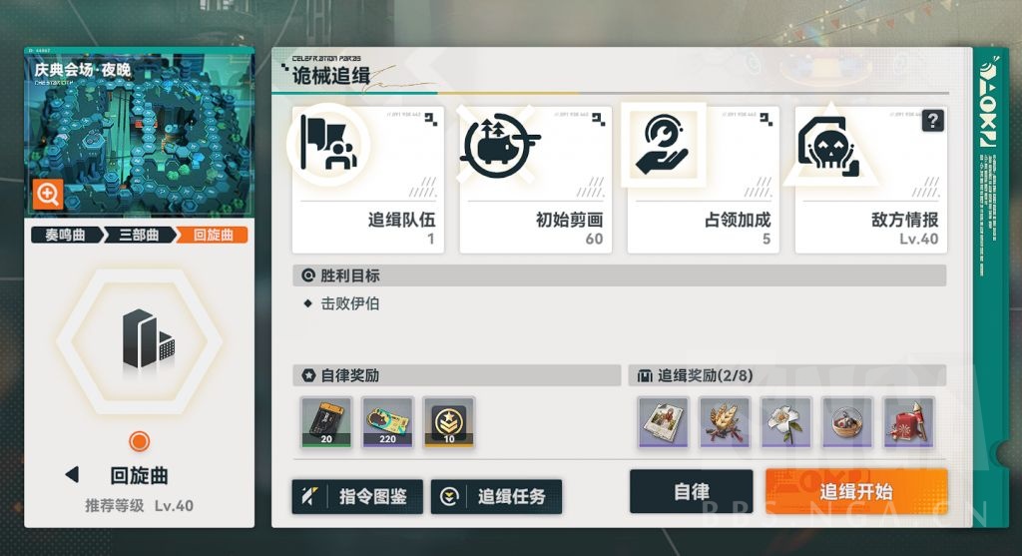Select the 占领加成 hand wrench card

pyautogui.click(x=704, y=180)
